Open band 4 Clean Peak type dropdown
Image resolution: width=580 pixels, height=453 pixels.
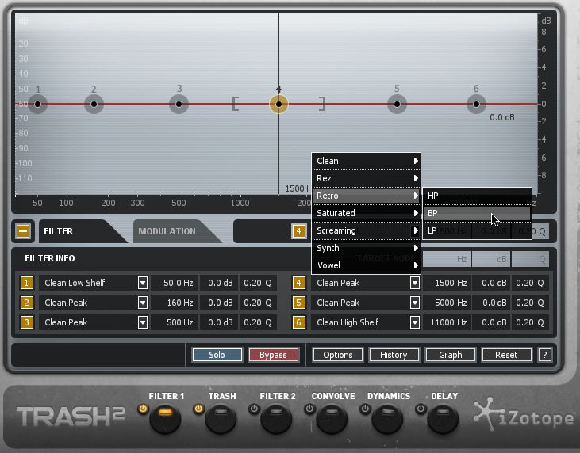click(x=415, y=284)
